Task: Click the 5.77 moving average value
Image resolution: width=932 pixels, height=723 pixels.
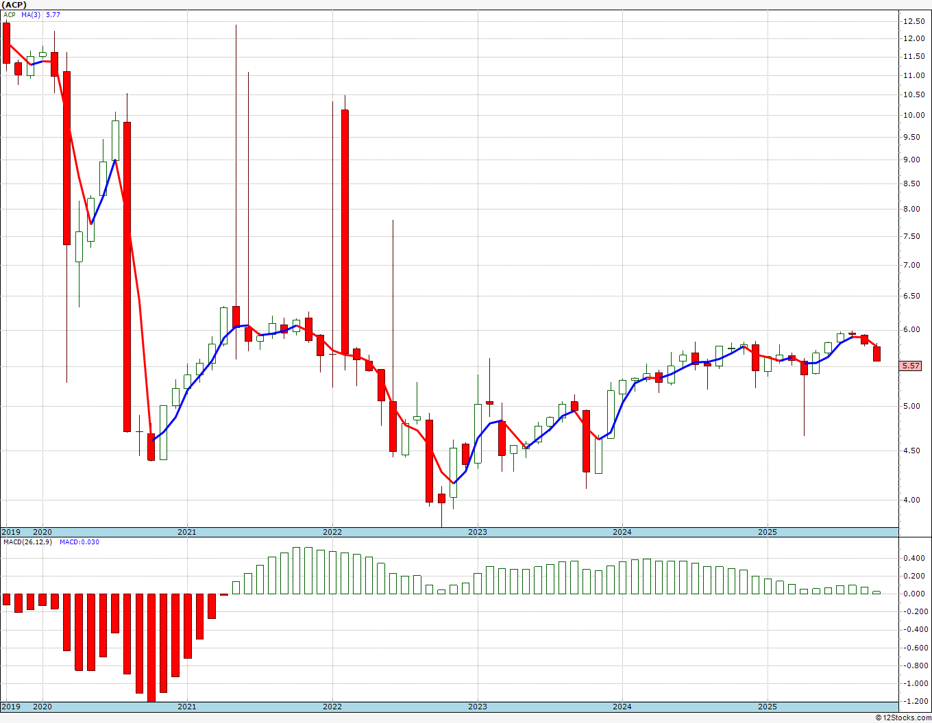Action: pyautogui.click(x=53, y=14)
